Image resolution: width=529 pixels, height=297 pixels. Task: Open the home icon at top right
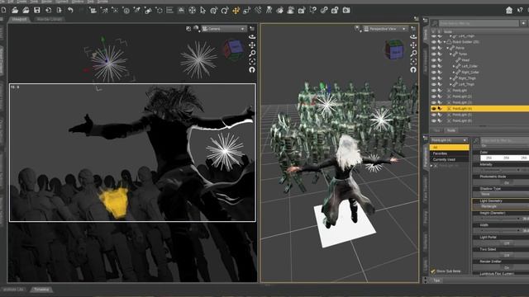pyautogui.click(x=509, y=10)
